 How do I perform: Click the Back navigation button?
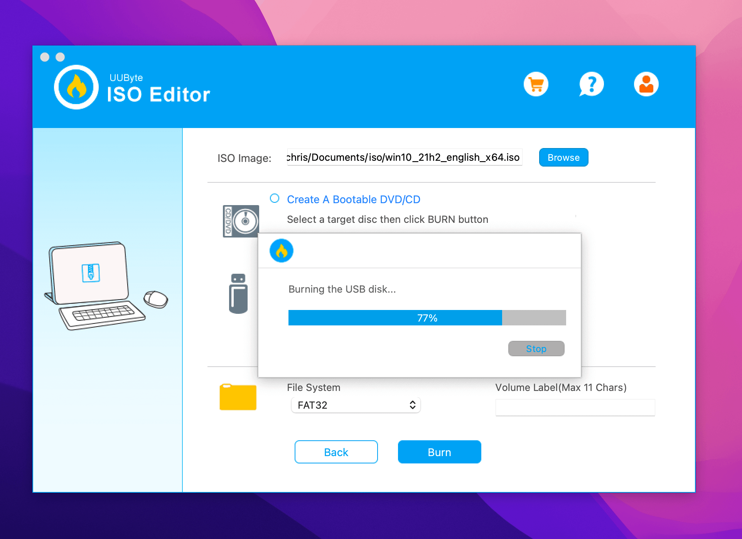click(336, 452)
